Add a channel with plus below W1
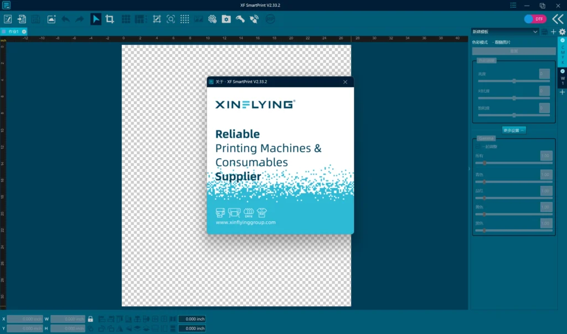This screenshot has height=334, width=567. pyautogui.click(x=563, y=92)
